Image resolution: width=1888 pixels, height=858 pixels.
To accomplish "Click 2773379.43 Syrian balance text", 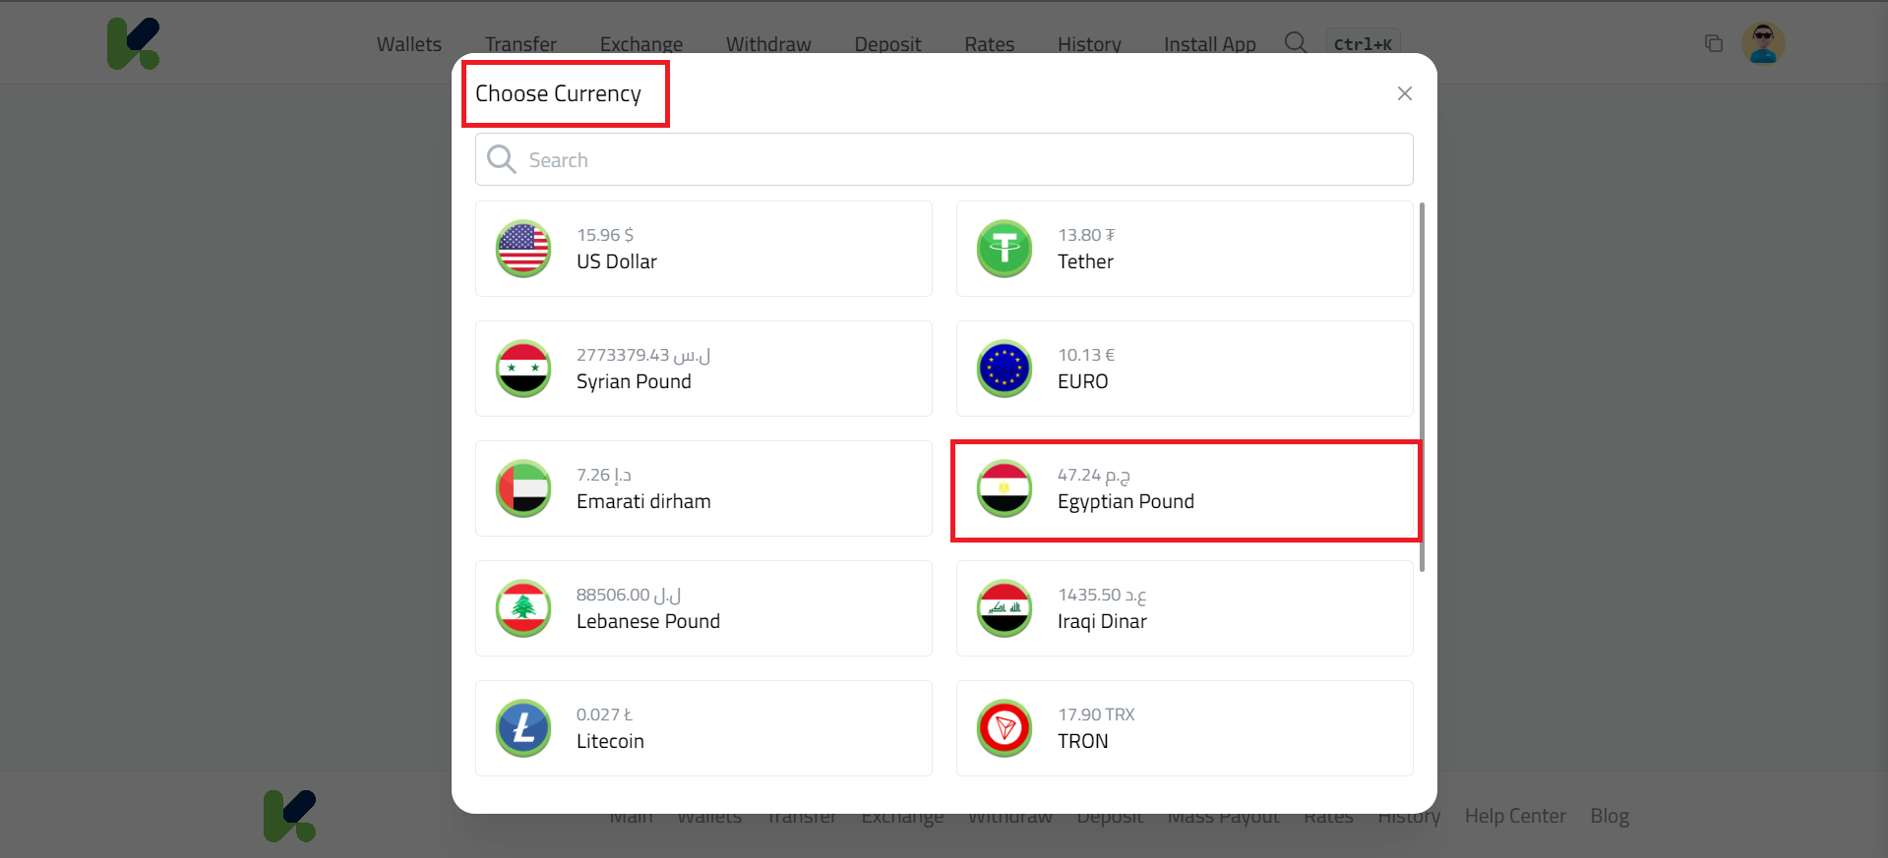I will (x=643, y=355).
